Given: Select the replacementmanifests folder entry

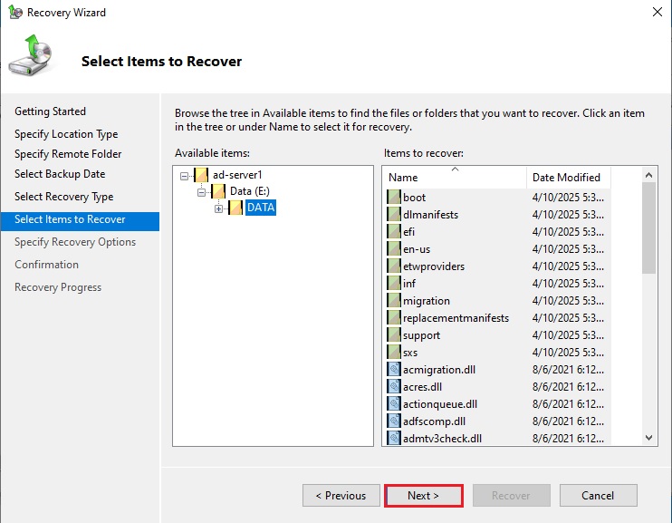Looking at the screenshot, I should pos(455,318).
